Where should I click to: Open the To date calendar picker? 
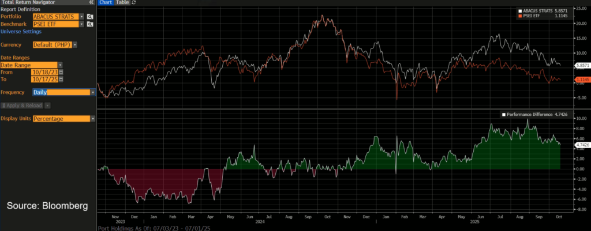click(61, 79)
